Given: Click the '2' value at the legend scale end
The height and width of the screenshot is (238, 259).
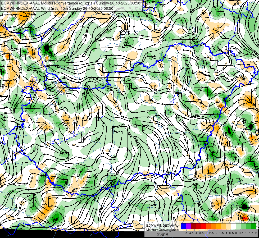Looking at the screenshot, I should click(x=256, y=233).
